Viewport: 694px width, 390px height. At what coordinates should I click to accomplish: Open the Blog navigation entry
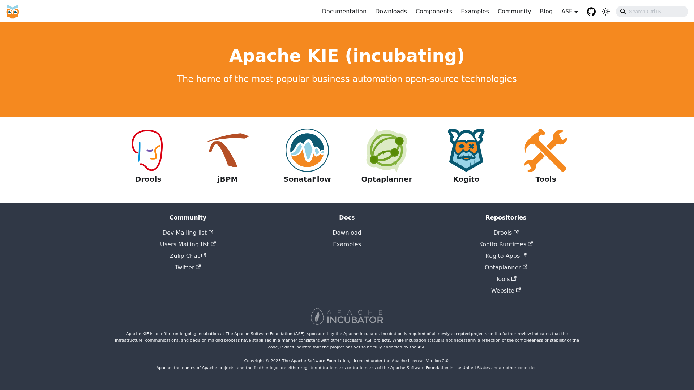pos(546,11)
